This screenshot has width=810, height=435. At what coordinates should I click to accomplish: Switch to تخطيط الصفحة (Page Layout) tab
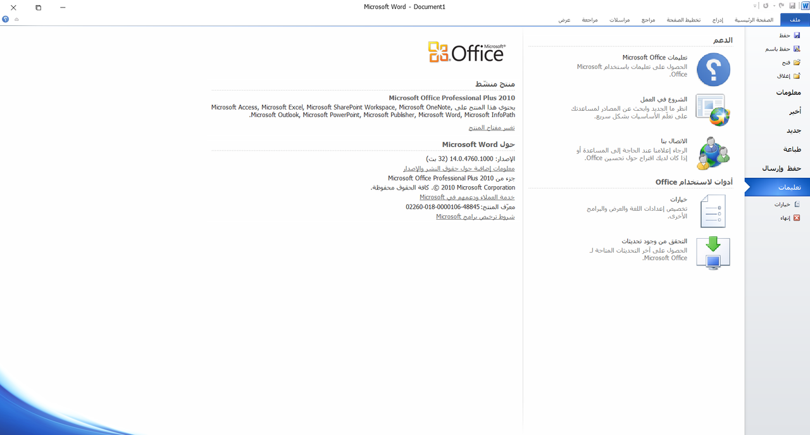(683, 20)
